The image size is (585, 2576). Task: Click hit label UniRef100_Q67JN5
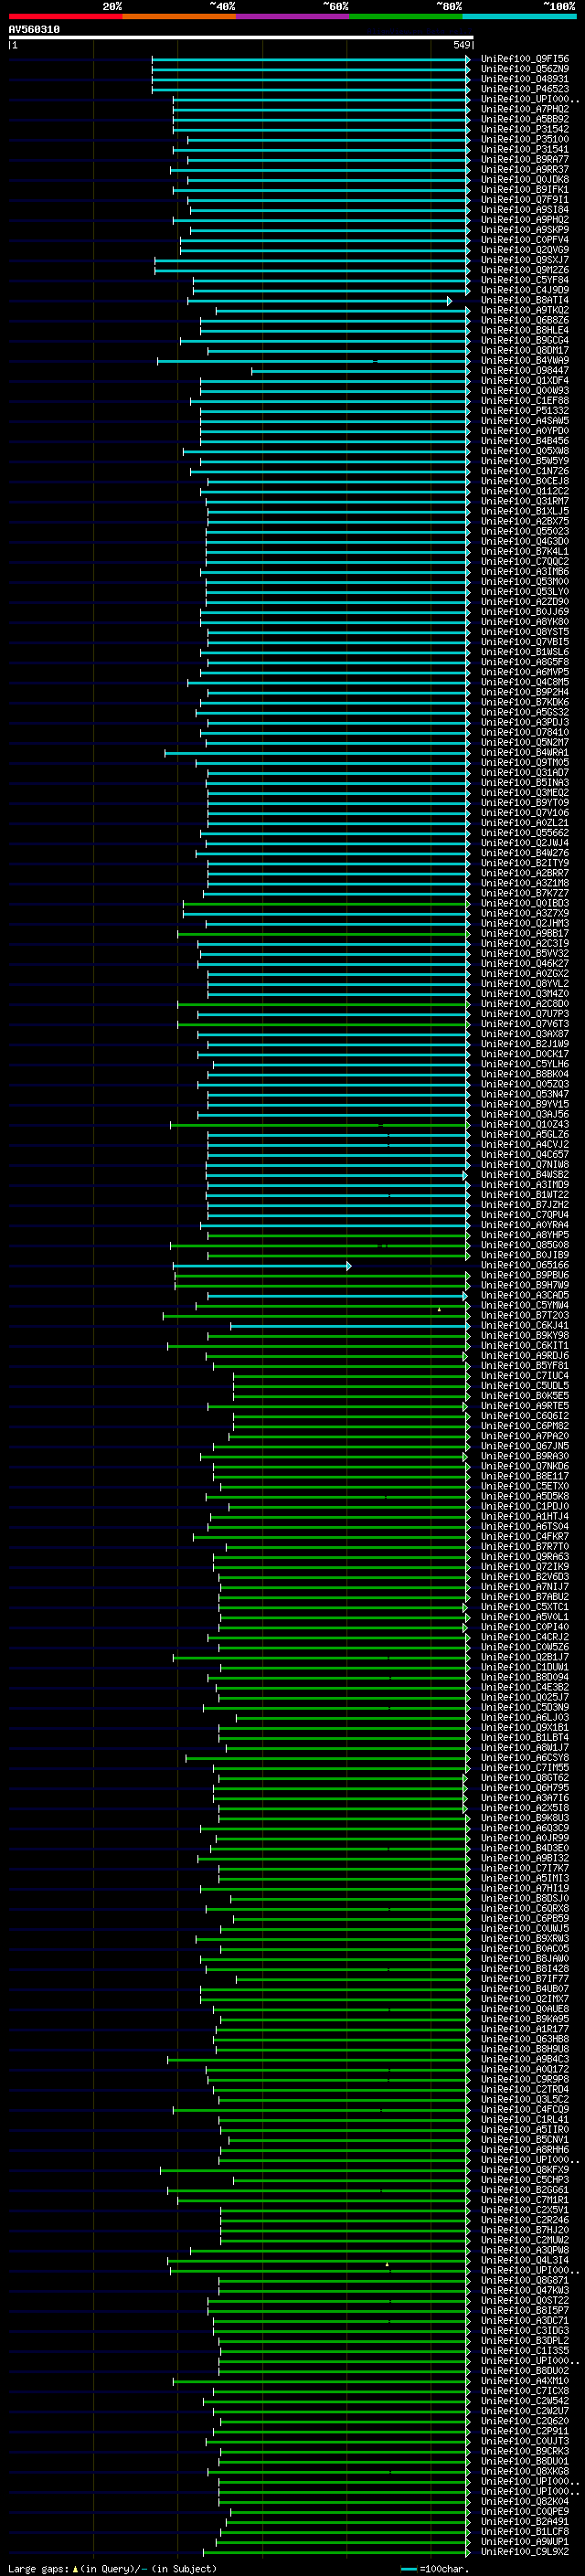pos(524,1447)
